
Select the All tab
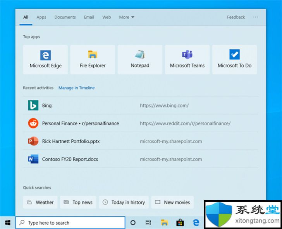point(26,17)
